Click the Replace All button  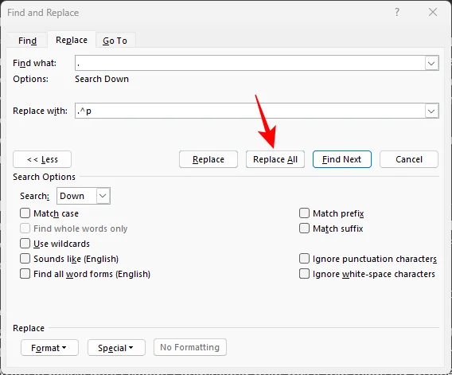coord(275,159)
